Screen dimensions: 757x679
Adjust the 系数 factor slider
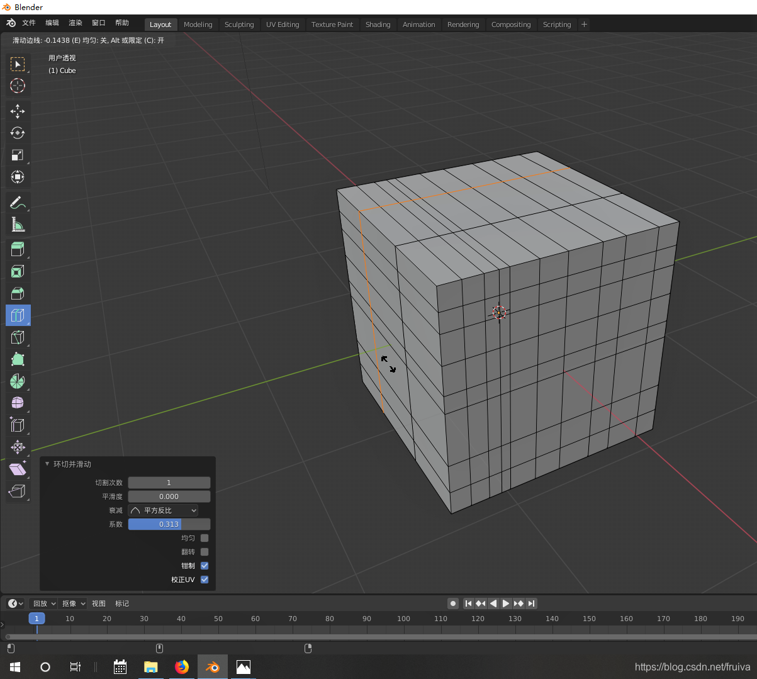(x=169, y=524)
